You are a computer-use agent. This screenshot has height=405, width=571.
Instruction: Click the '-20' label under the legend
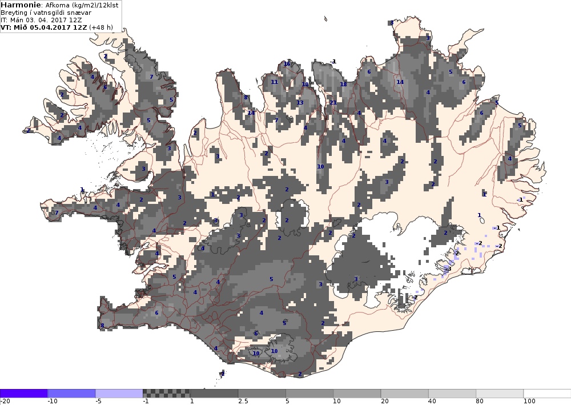pyautogui.click(x=5, y=402)
